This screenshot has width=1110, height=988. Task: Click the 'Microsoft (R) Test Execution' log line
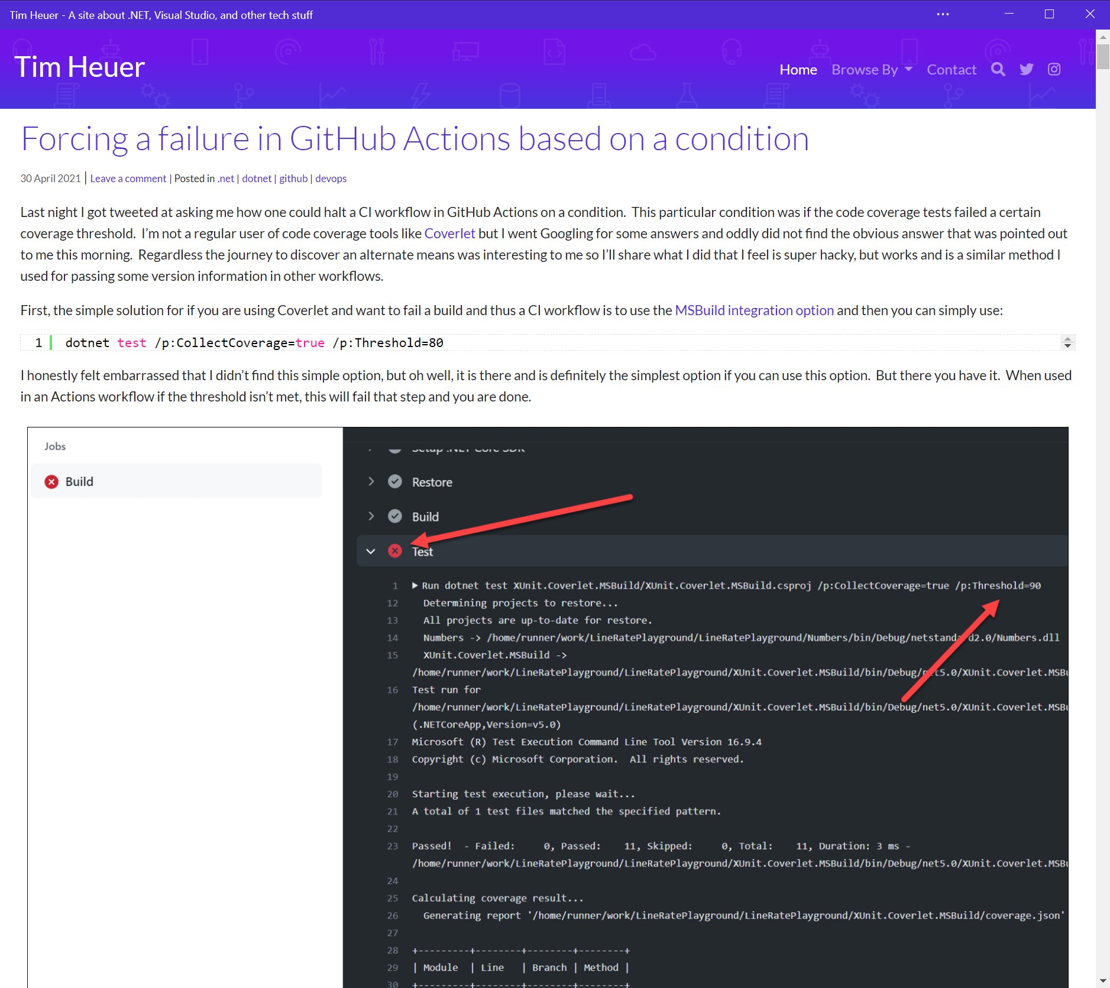click(x=587, y=742)
